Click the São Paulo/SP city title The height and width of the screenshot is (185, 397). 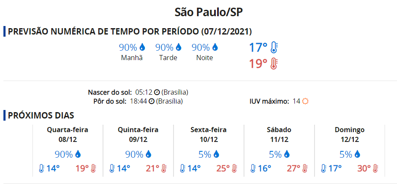(x=209, y=13)
